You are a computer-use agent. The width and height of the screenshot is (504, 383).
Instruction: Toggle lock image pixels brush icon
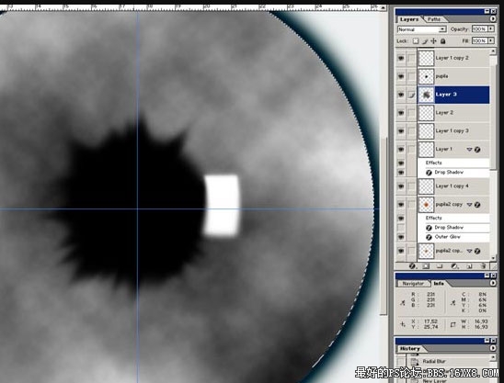coord(425,41)
